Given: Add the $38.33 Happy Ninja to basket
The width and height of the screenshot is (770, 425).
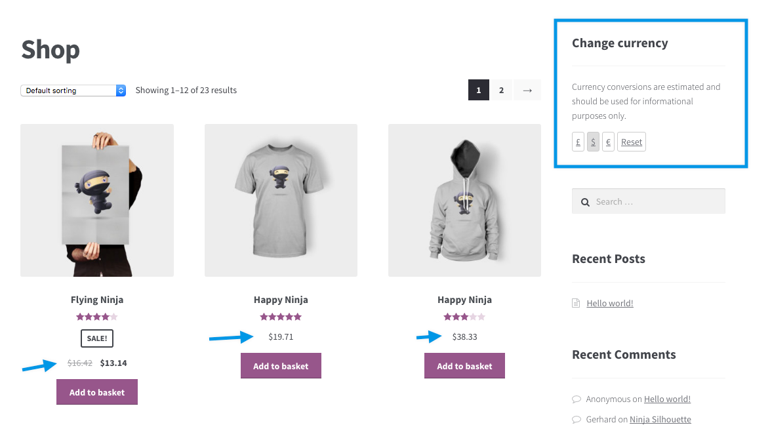Looking at the screenshot, I should point(464,366).
